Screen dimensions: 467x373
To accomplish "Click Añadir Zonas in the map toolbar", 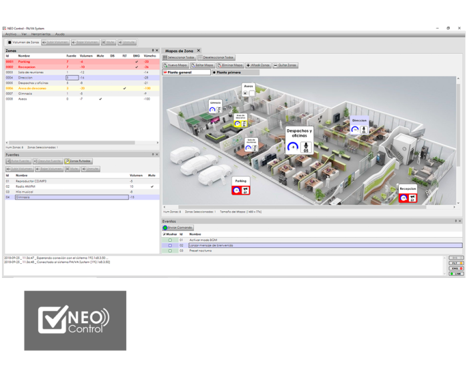I will click(258, 65).
